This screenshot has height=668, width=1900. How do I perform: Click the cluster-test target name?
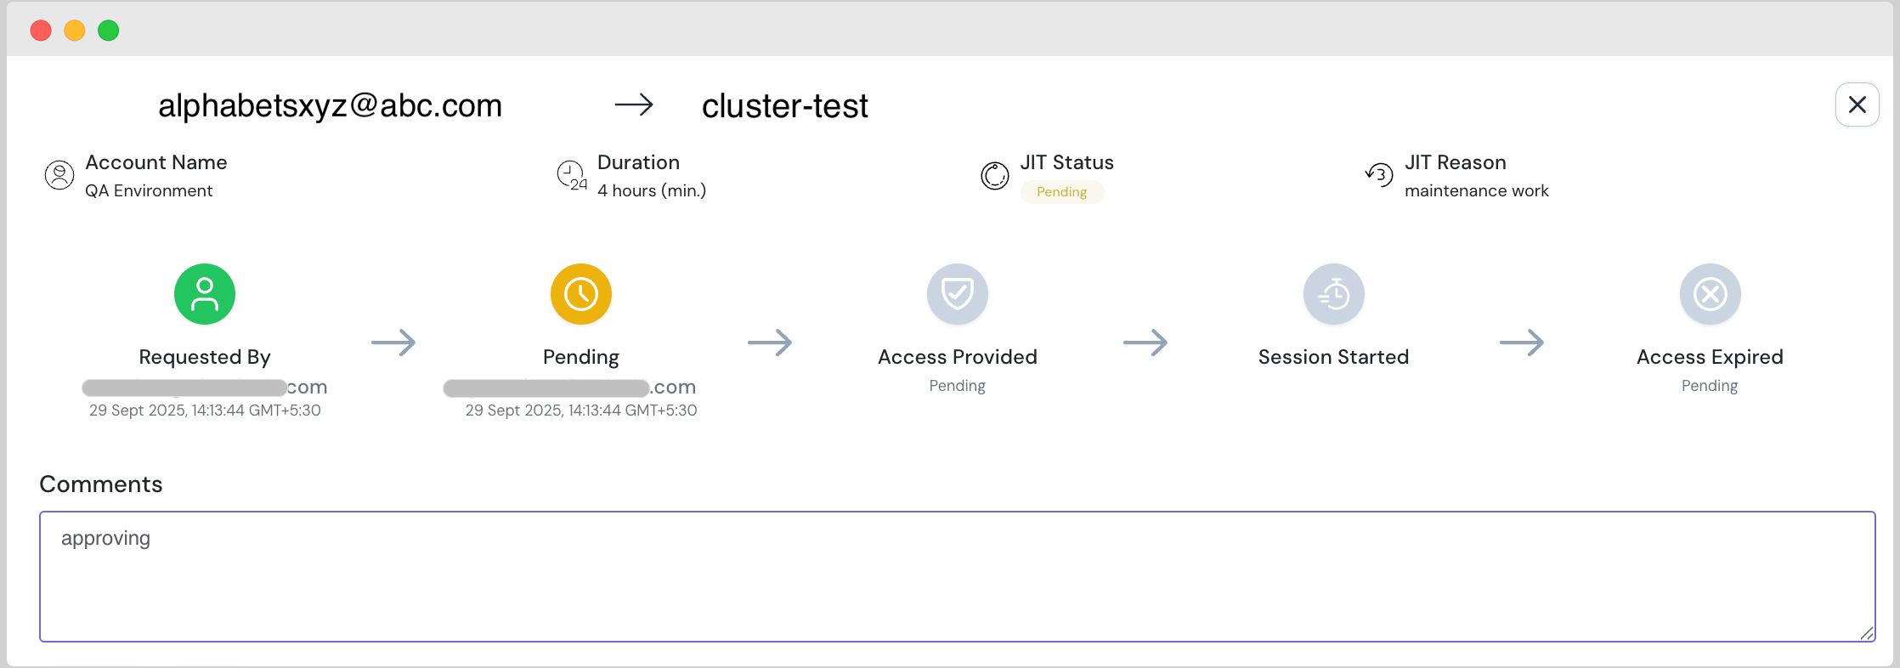[785, 106]
